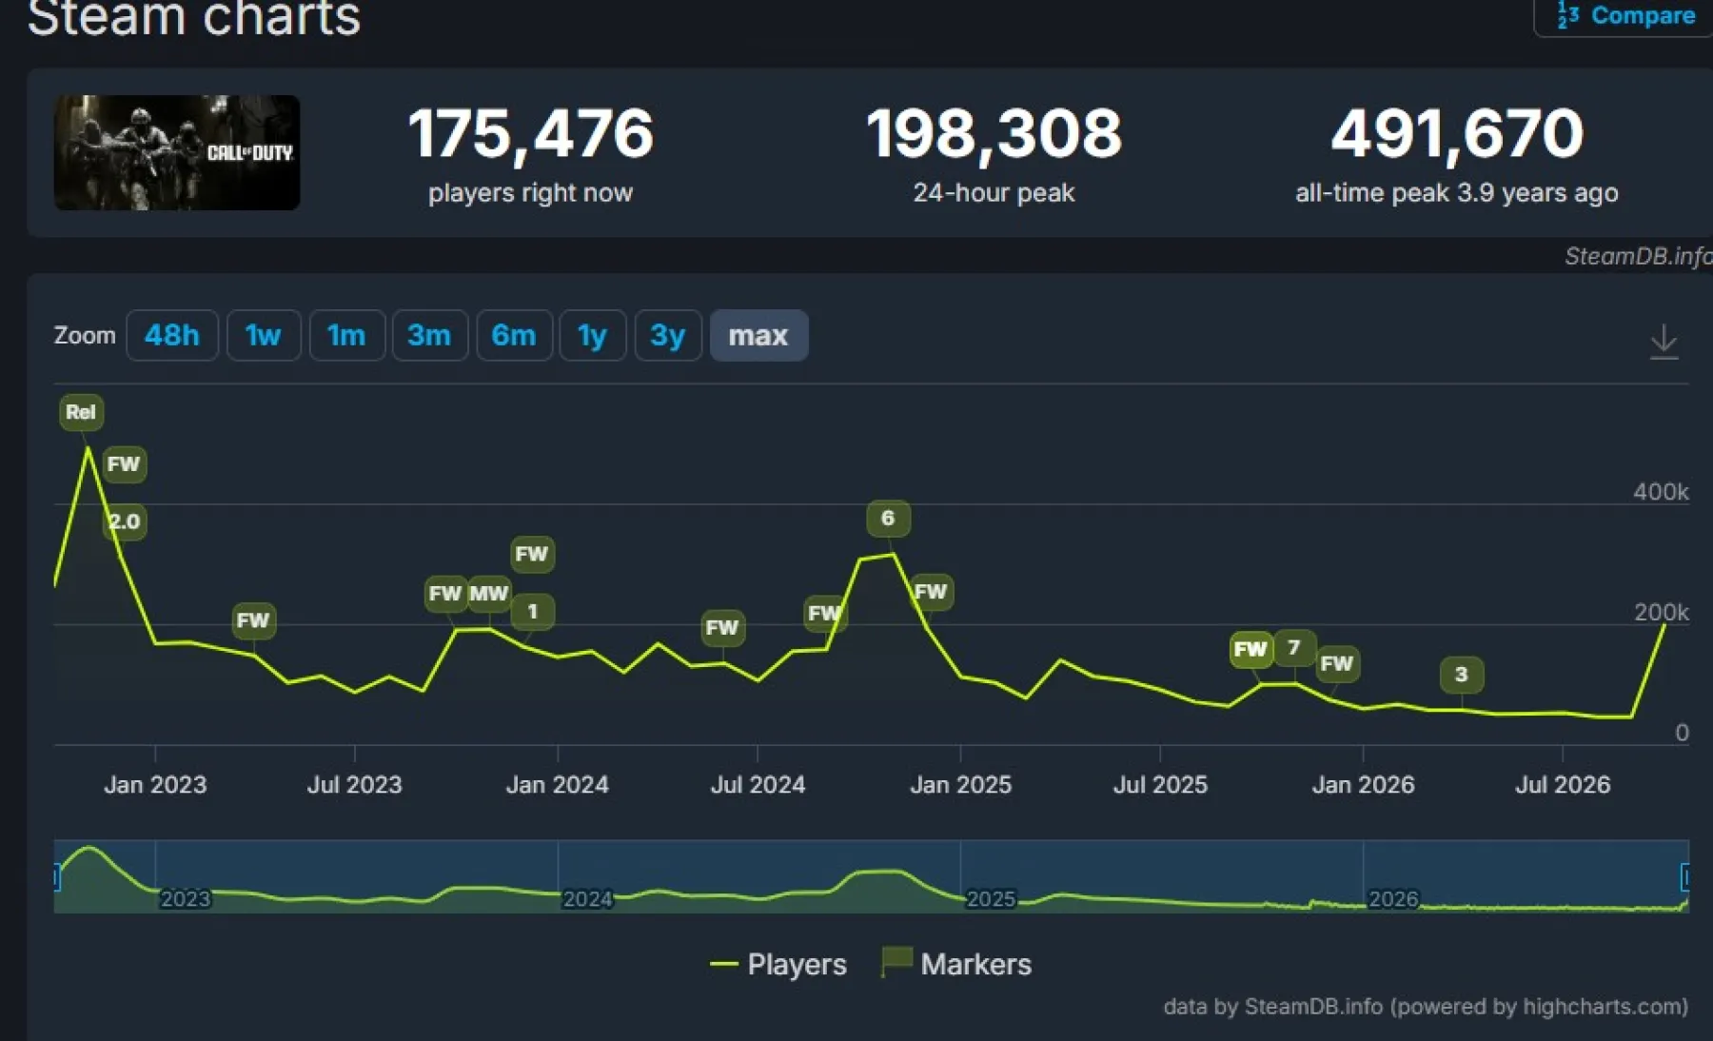
Task: Set zoom to 1m
Action: (x=346, y=335)
